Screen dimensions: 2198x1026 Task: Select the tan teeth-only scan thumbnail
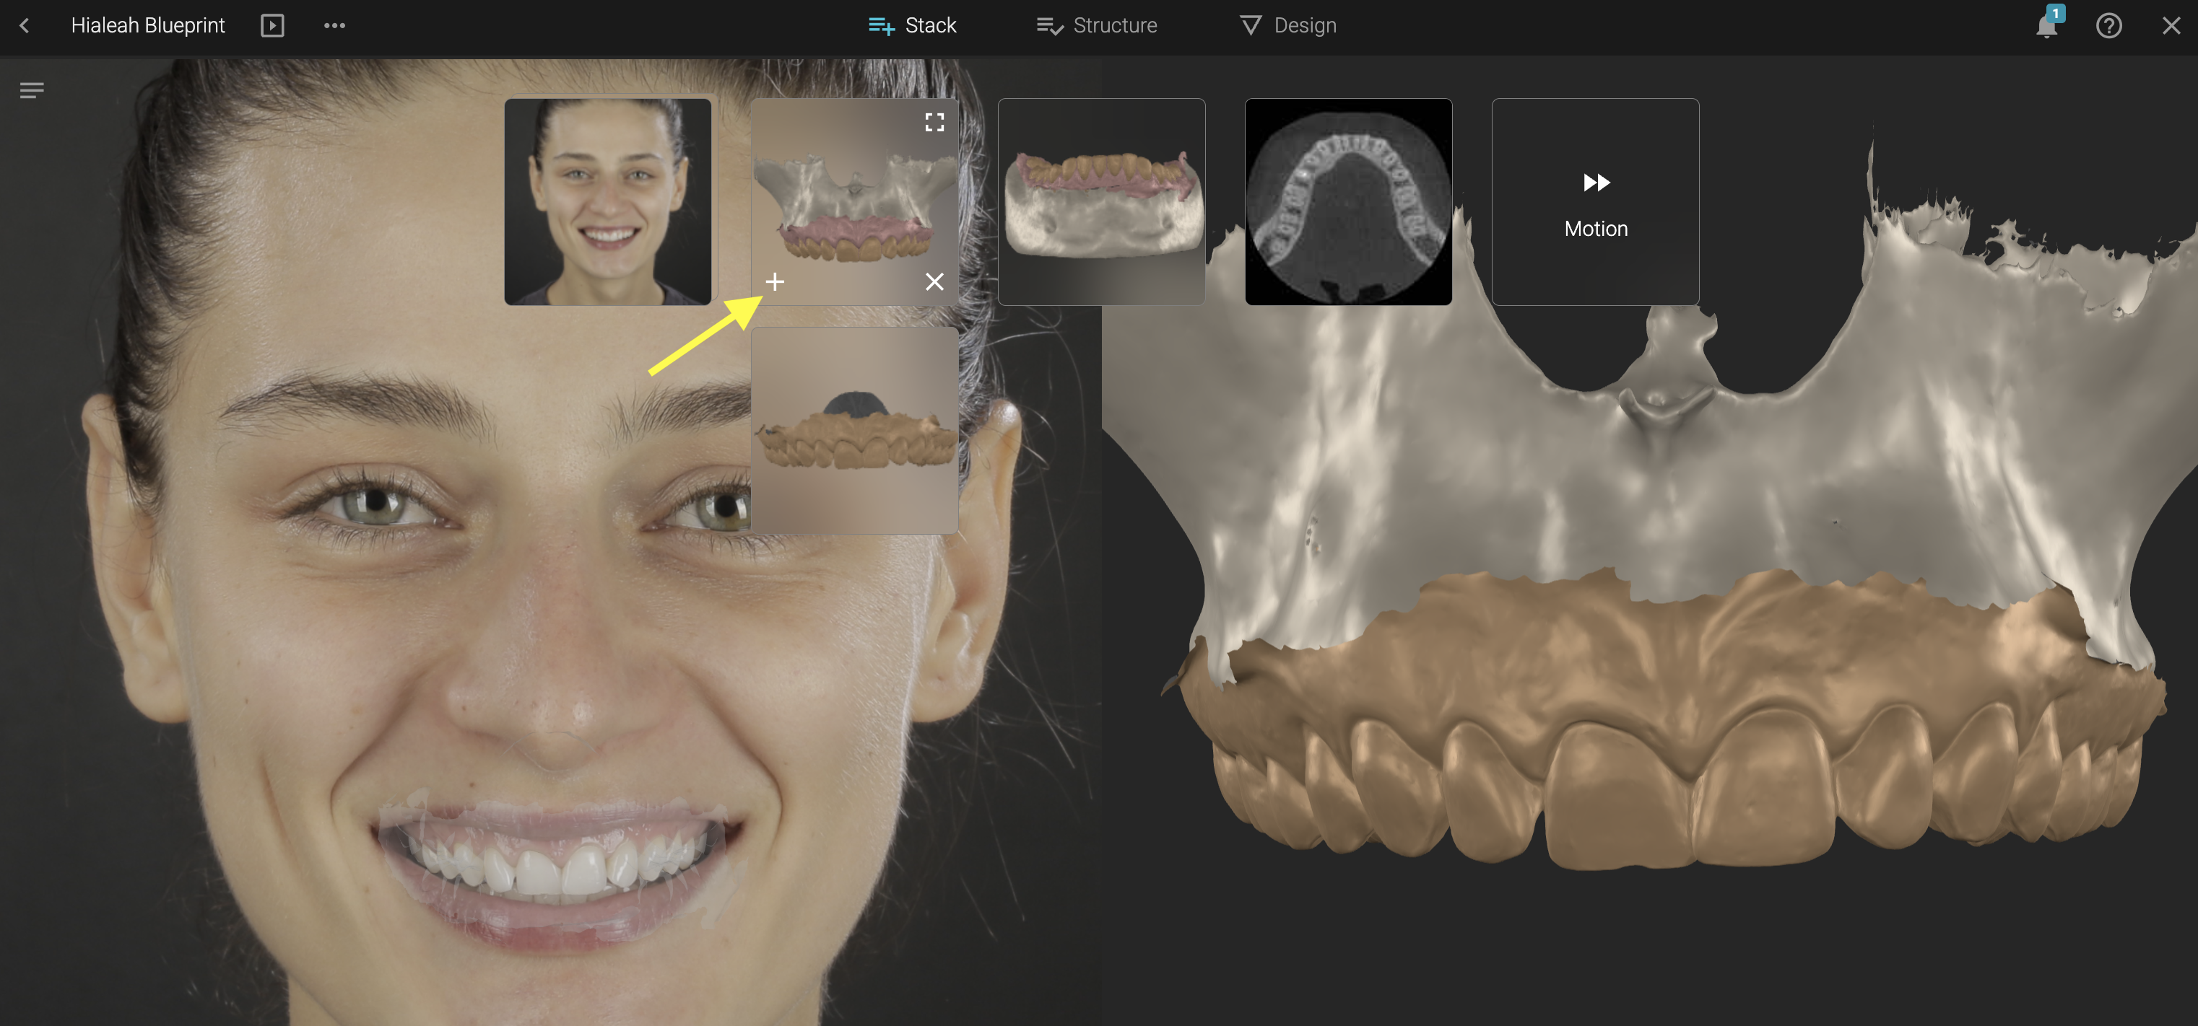854,431
